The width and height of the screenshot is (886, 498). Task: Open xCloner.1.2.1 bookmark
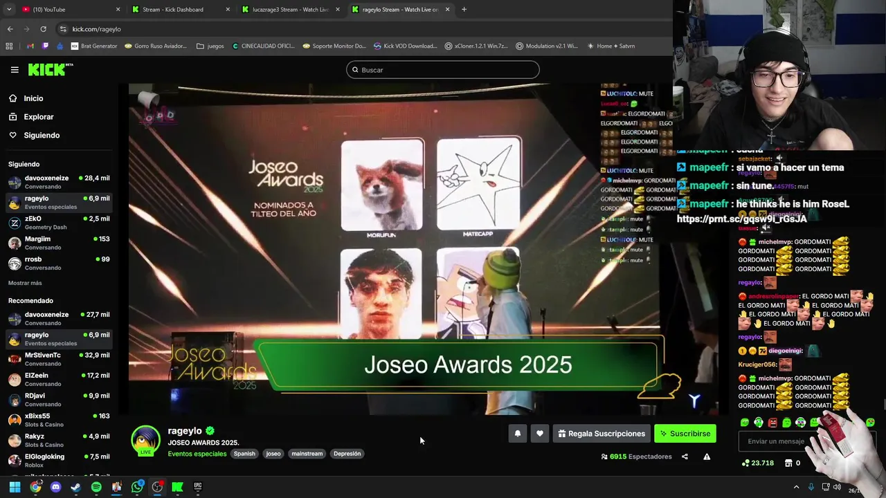[476, 46]
